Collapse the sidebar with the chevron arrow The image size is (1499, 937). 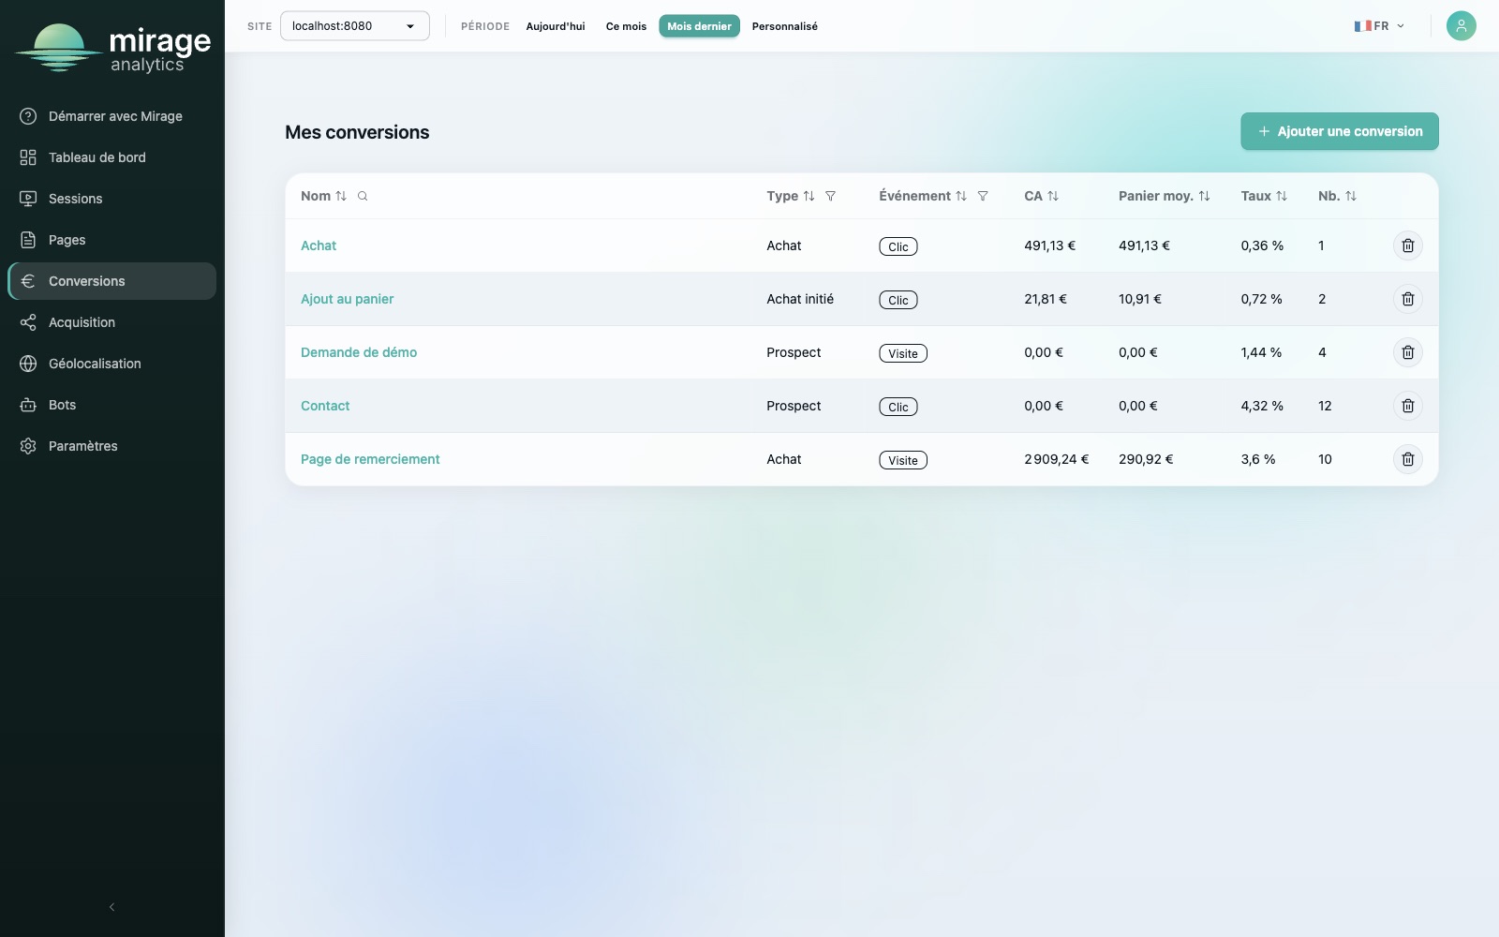click(111, 907)
